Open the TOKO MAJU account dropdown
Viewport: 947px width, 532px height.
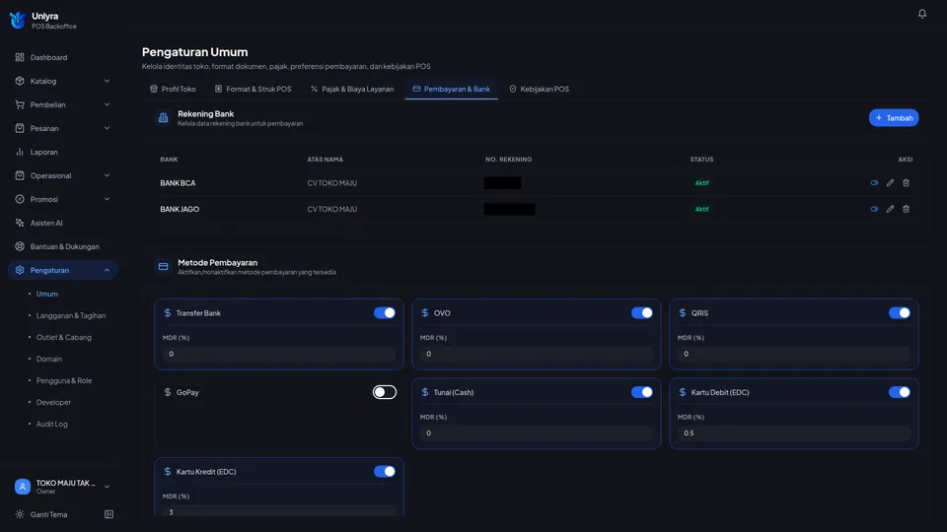(x=107, y=487)
